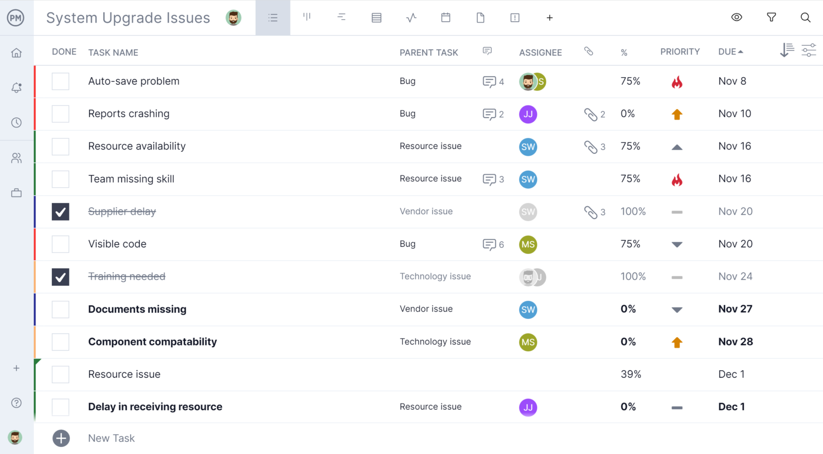Click the ASSIGNEE column header

541,52
